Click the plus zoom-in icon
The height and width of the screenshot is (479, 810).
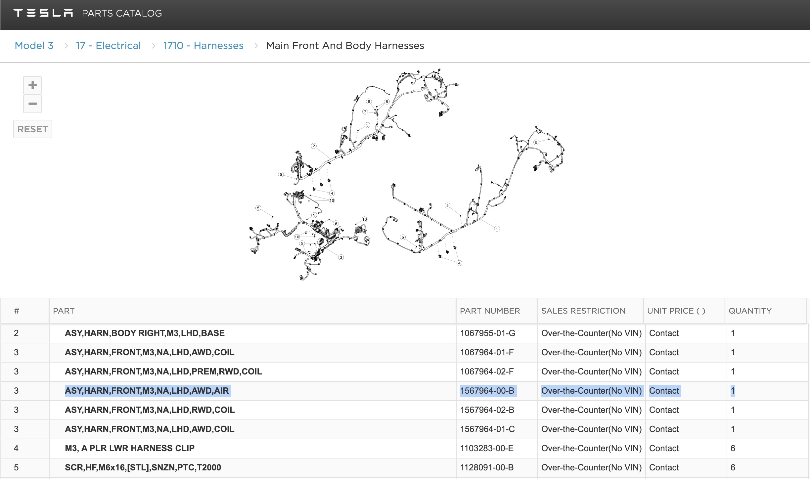click(x=32, y=85)
